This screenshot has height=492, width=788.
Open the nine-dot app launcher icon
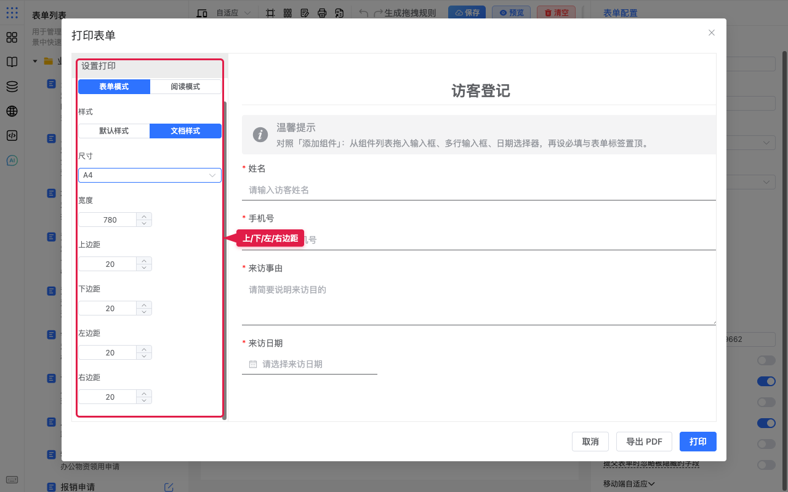click(12, 12)
